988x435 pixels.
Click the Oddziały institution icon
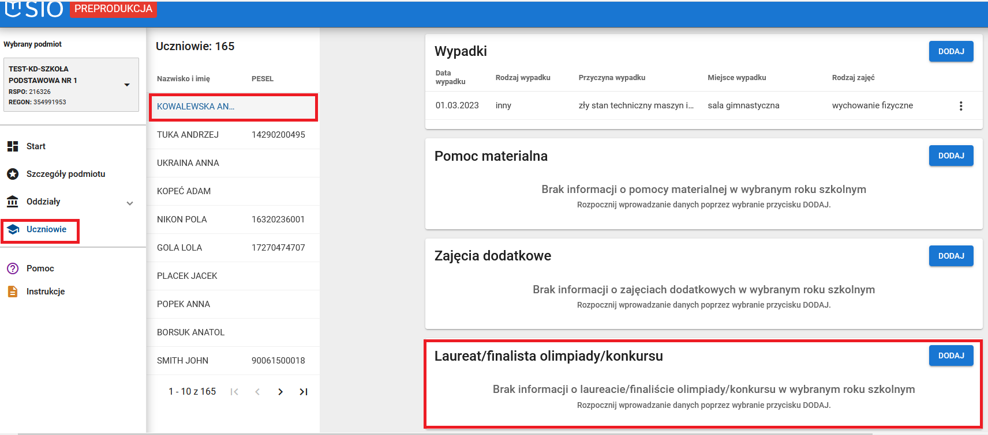point(13,202)
